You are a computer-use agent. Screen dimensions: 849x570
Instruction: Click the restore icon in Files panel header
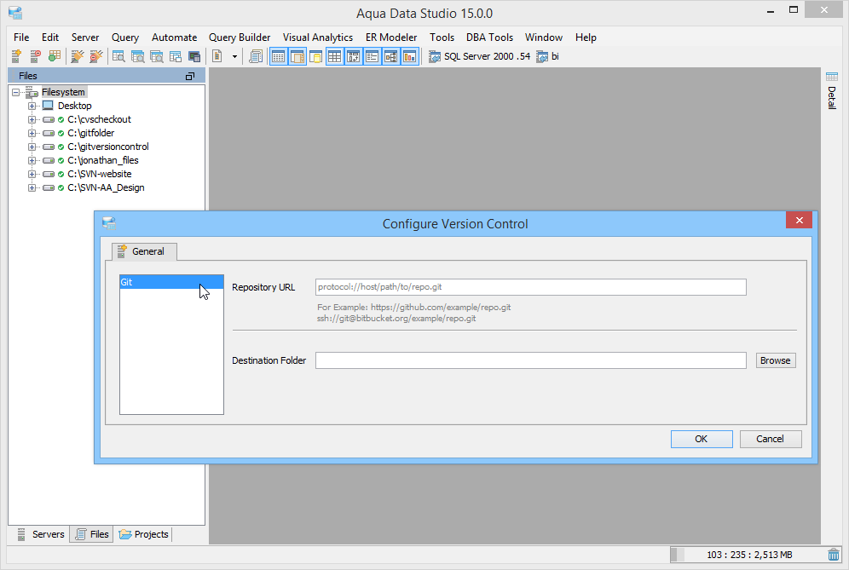[x=190, y=77]
